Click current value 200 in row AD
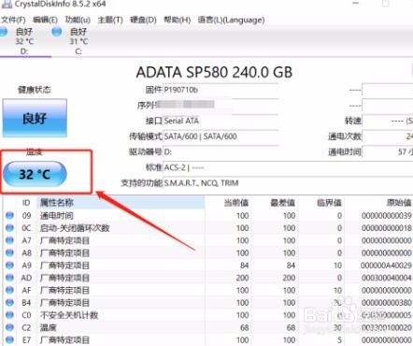Image resolution: width=413 pixels, height=346 pixels. coord(242,278)
